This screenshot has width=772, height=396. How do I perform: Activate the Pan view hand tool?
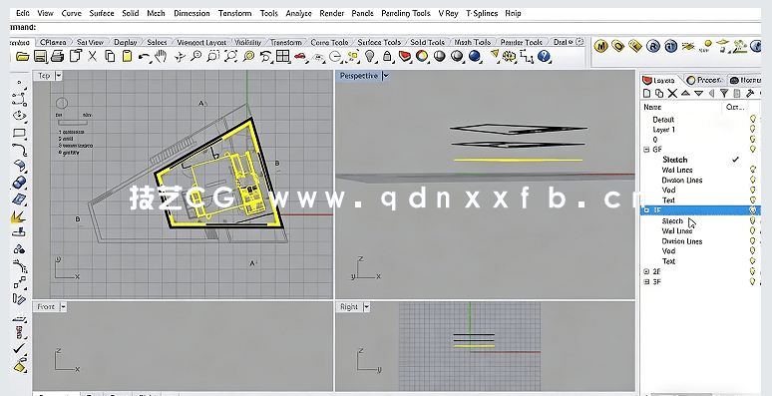coord(161,56)
